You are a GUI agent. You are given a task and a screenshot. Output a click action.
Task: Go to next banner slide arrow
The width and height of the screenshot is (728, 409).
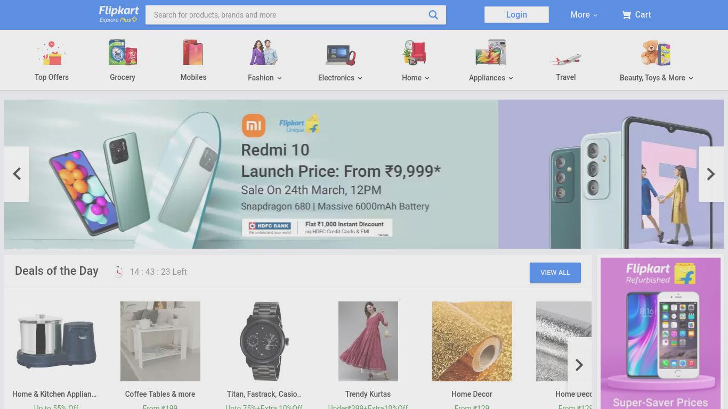pos(711,174)
